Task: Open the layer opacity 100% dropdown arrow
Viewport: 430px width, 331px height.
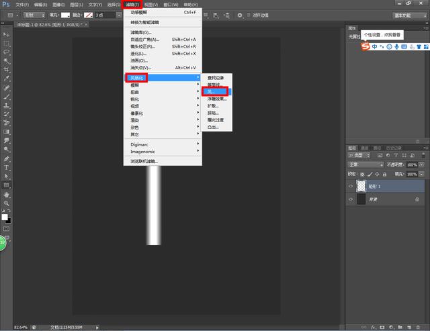Action: pos(422,164)
